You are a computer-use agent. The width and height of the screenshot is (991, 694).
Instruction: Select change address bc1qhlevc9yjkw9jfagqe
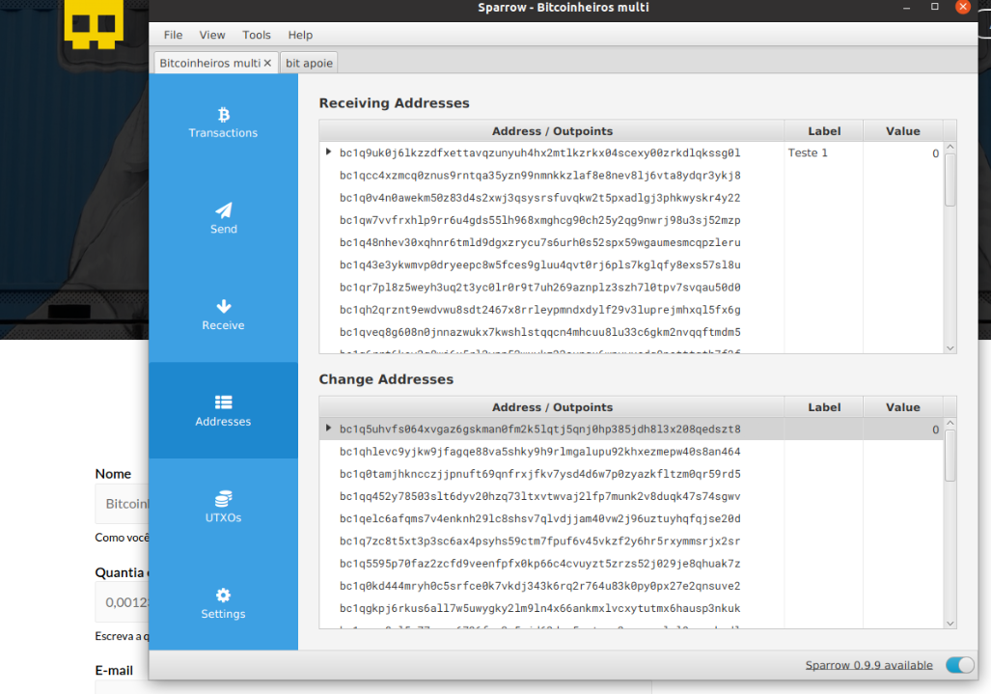tap(539, 452)
